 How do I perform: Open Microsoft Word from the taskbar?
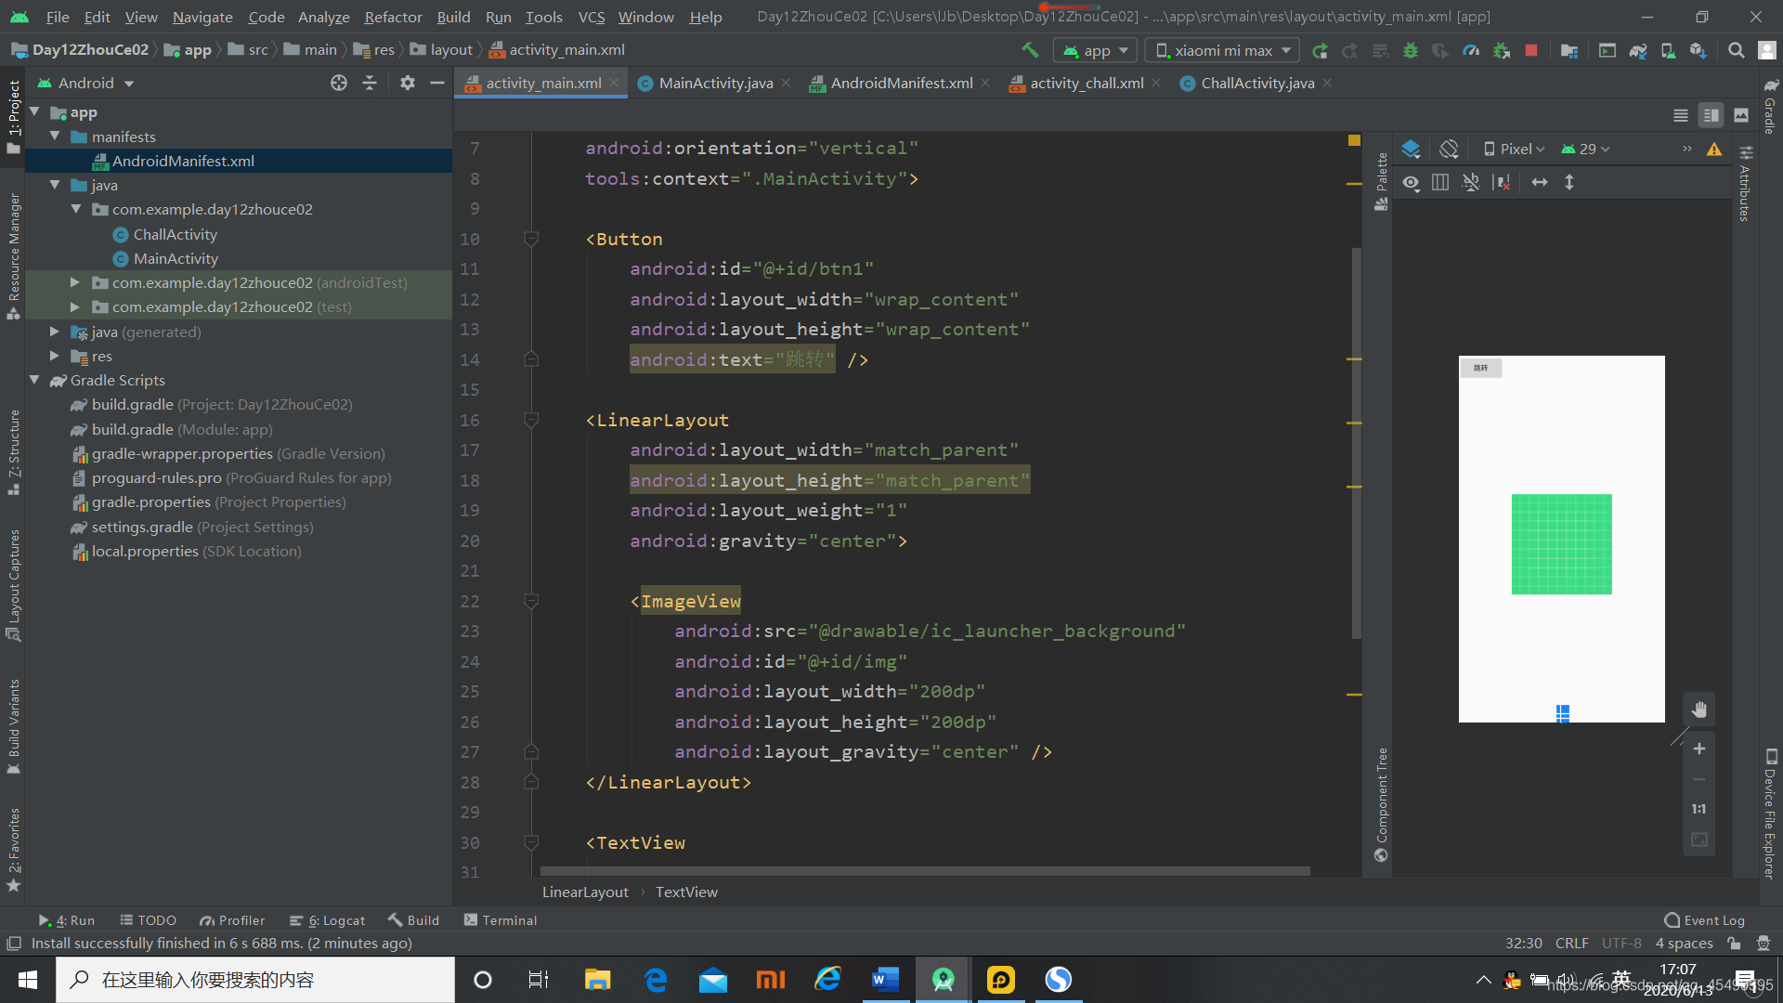point(886,979)
